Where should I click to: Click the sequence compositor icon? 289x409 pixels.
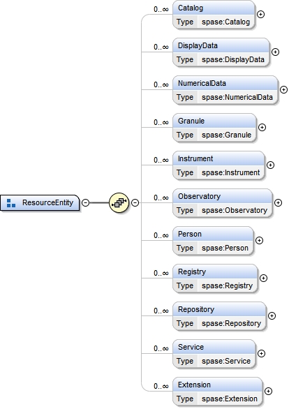pyautogui.click(x=119, y=202)
